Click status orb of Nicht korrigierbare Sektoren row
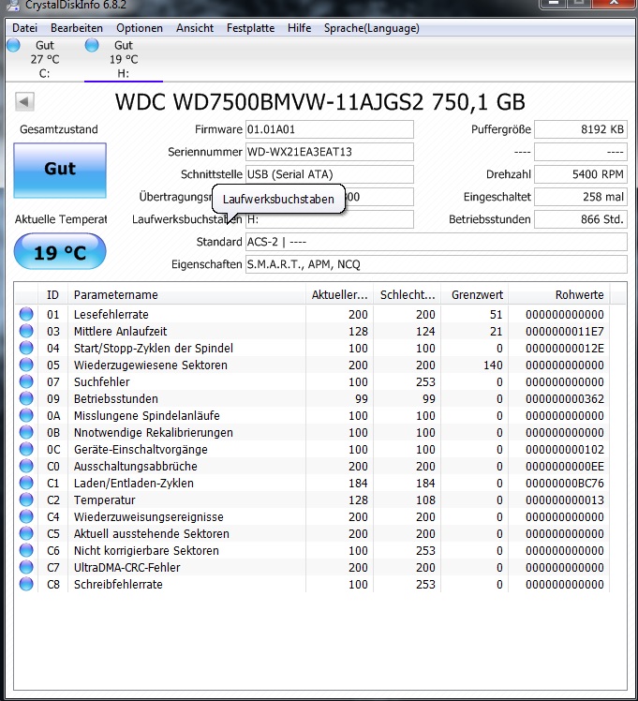 (26, 550)
